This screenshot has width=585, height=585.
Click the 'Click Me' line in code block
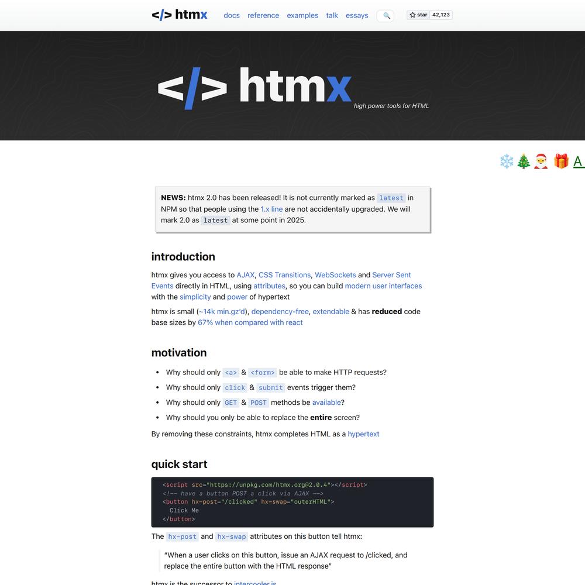tap(184, 510)
